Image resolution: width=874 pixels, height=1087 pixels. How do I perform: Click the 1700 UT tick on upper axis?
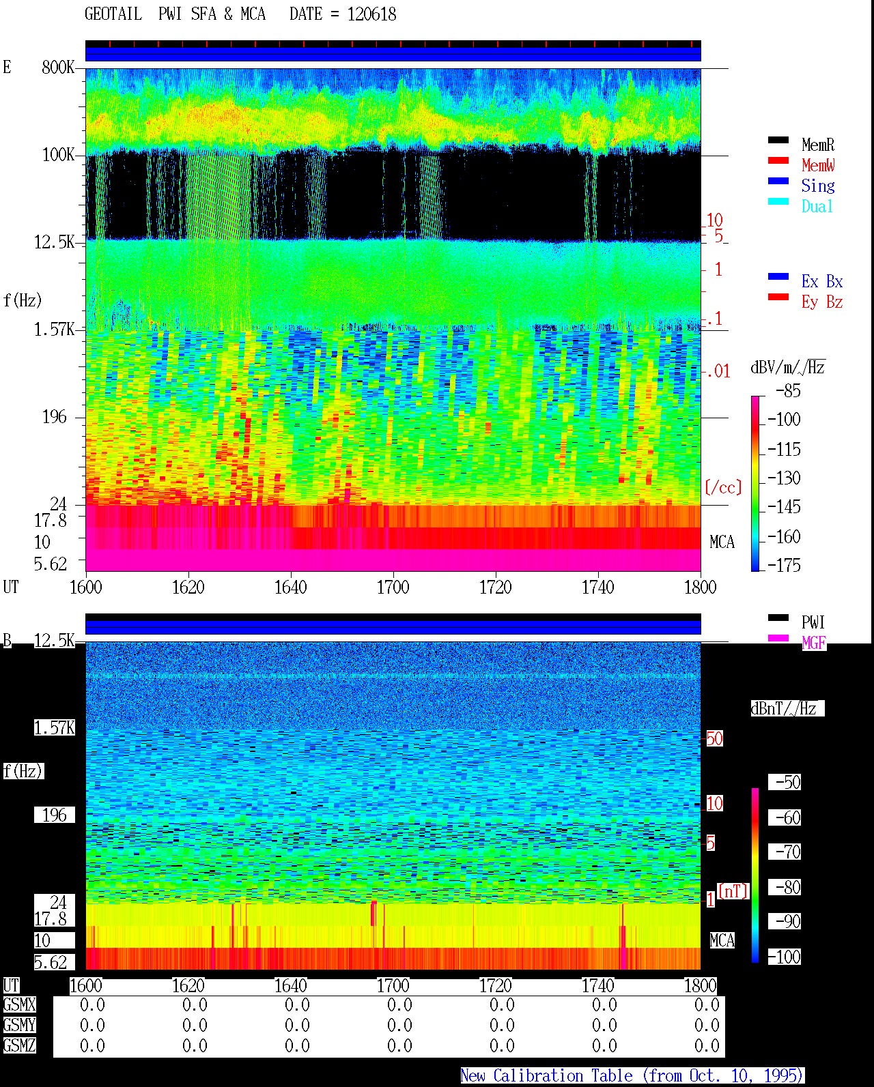pos(393,587)
